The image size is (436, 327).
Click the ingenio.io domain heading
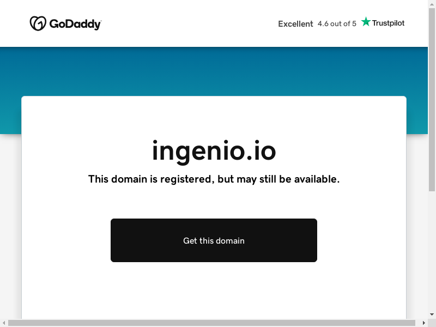[214, 151]
